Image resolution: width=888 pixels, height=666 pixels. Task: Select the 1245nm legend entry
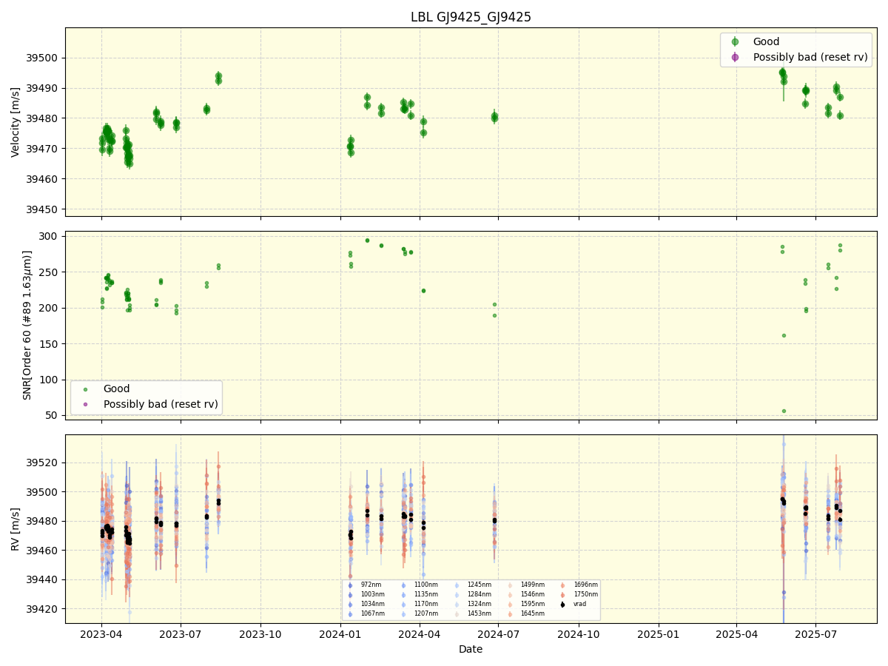click(x=479, y=585)
